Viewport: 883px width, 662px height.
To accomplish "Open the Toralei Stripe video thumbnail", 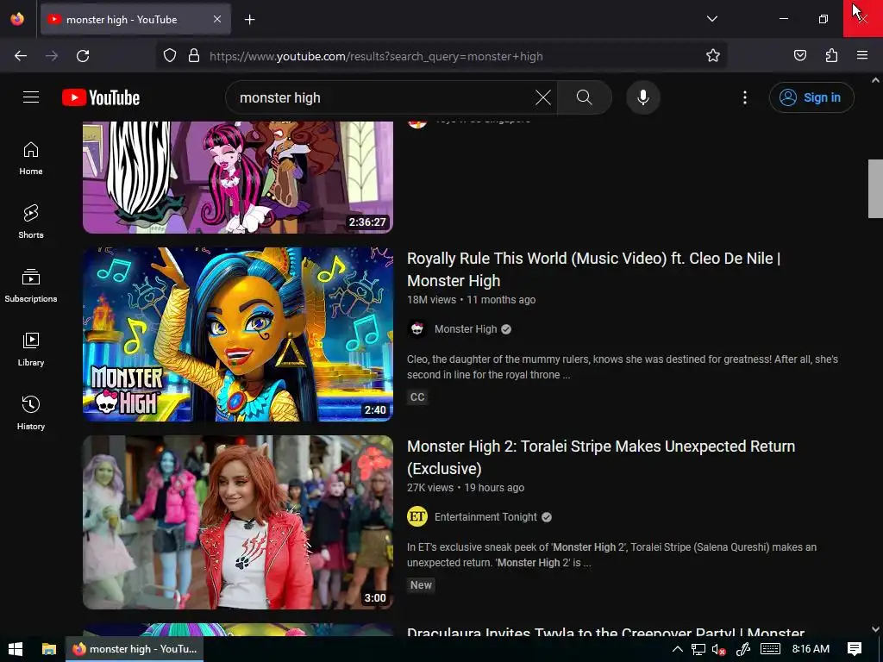I will coord(238,522).
